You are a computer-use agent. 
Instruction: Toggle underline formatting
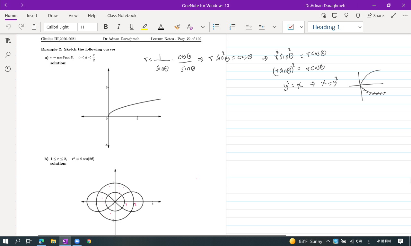tap(131, 27)
